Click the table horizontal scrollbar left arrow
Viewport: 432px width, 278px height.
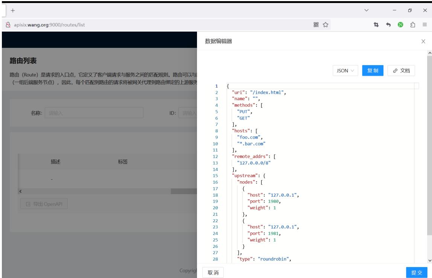click(20, 191)
